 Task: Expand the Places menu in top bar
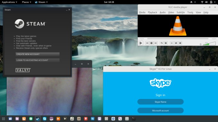(26, 2)
